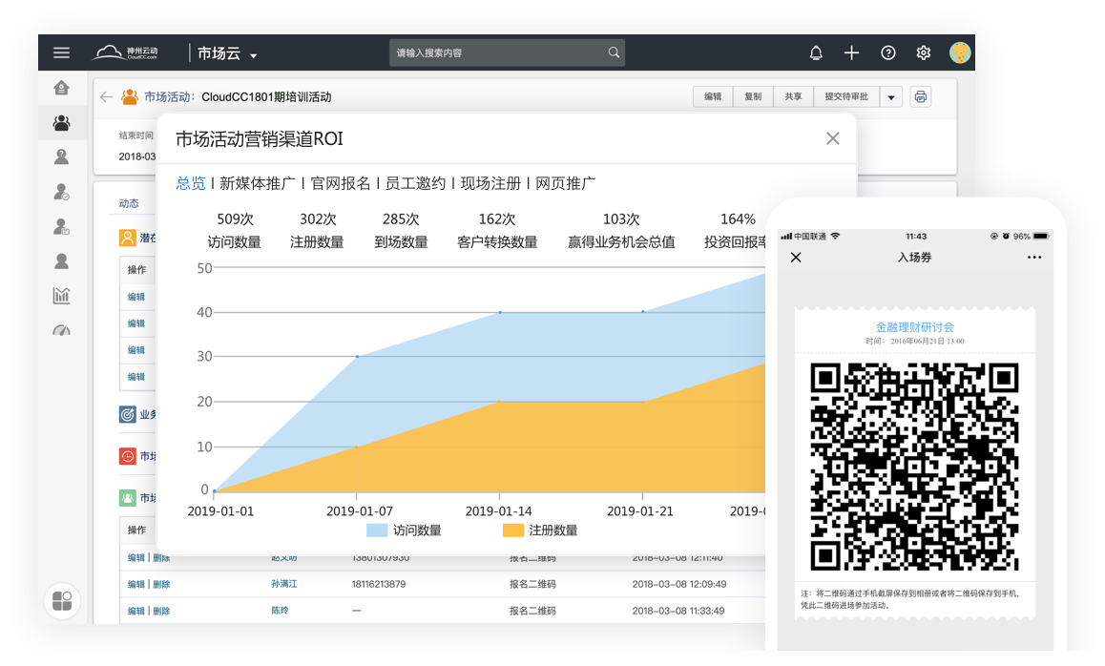Click the plus icon to add new

point(851,53)
